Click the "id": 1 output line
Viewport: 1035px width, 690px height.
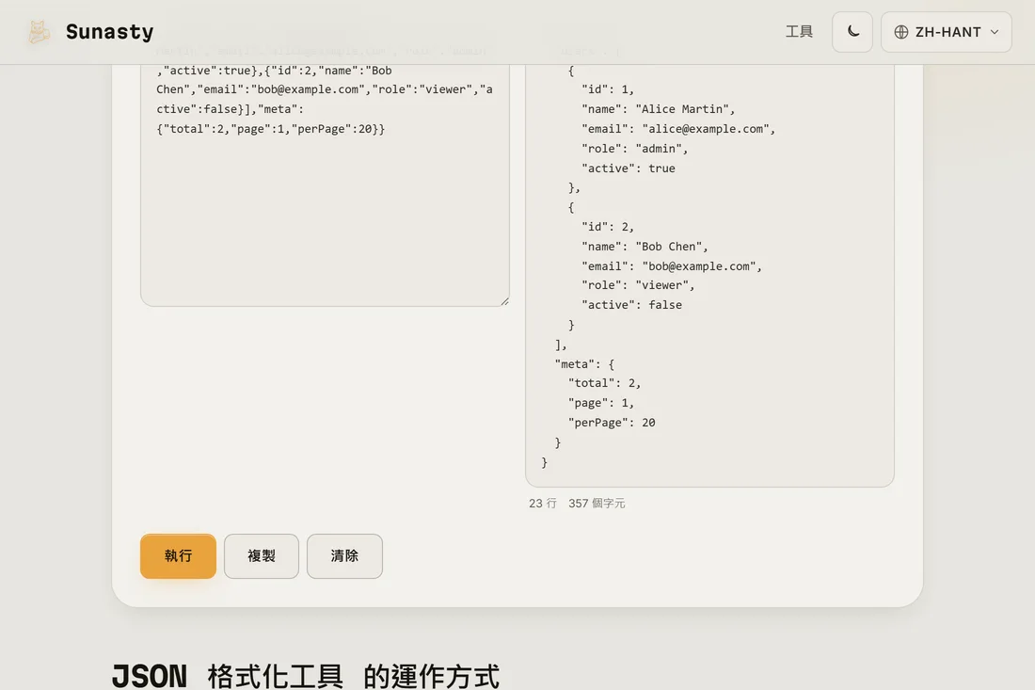pyautogui.click(x=607, y=89)
